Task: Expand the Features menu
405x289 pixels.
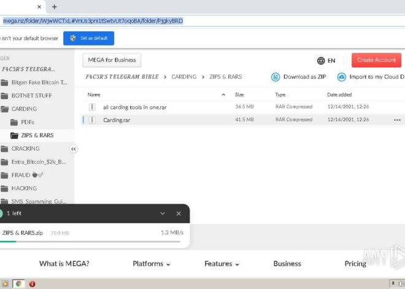Action: click(222, 264)
